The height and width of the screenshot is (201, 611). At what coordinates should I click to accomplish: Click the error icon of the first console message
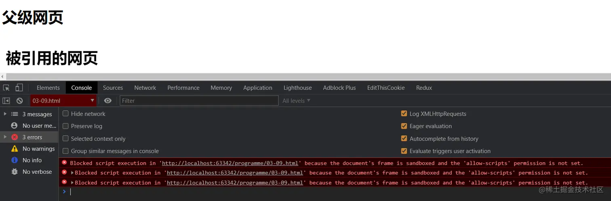64,163
